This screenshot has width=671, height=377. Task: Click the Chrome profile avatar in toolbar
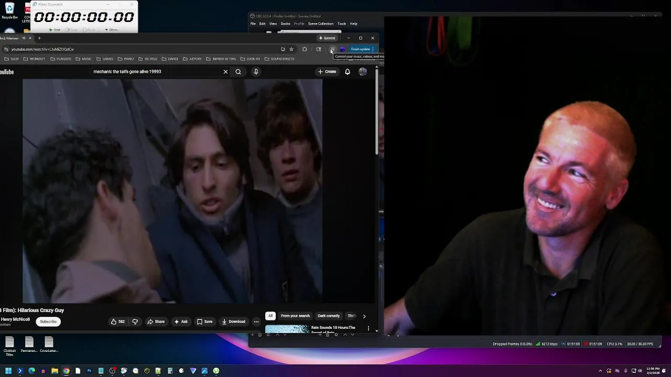[342, 49]
